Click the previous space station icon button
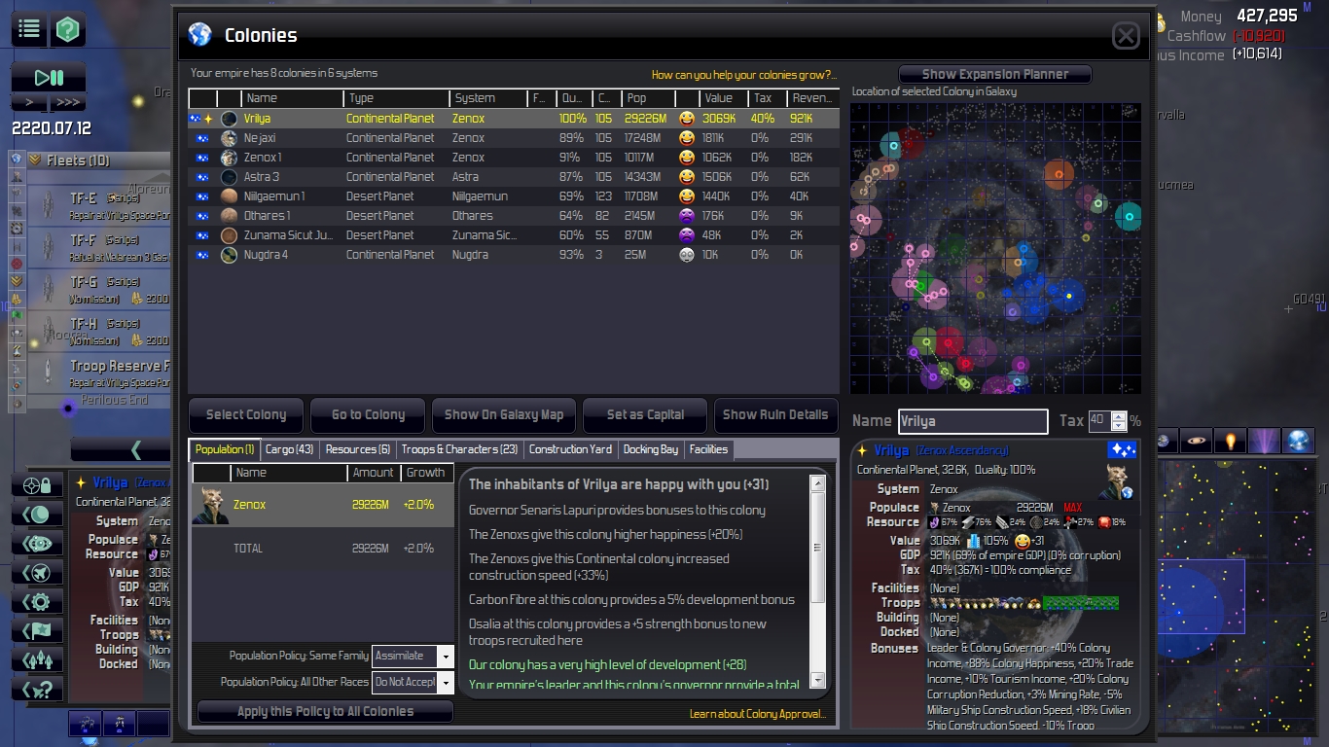 click(38, 543)
